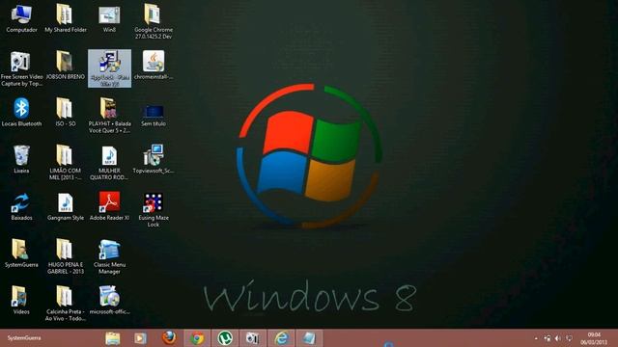Launch the Topviewsoft_Sc installer icon
Image resolution: width=618 pixels, height=347 pixels.
[x=154, y=159]
